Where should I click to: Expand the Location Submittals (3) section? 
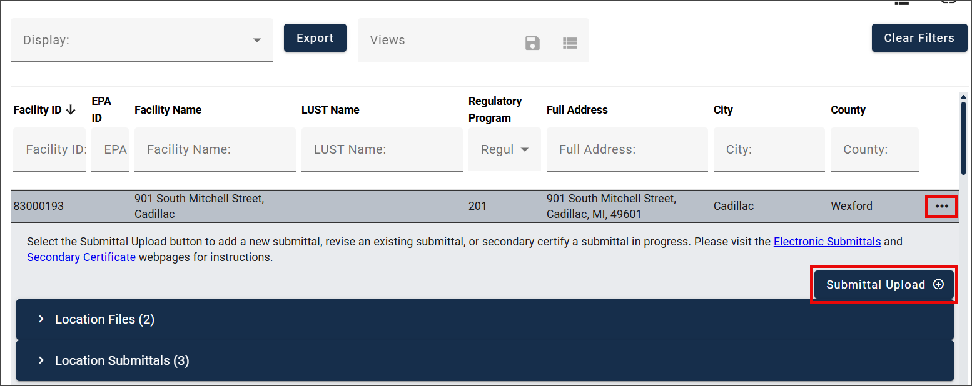coord(121,360)
